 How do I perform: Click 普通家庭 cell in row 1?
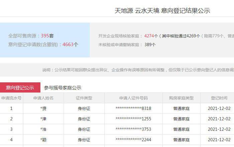coord(181,109)
